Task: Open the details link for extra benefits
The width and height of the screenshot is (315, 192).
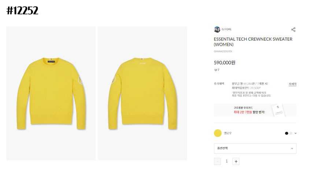Action: [x=293, y=84]
